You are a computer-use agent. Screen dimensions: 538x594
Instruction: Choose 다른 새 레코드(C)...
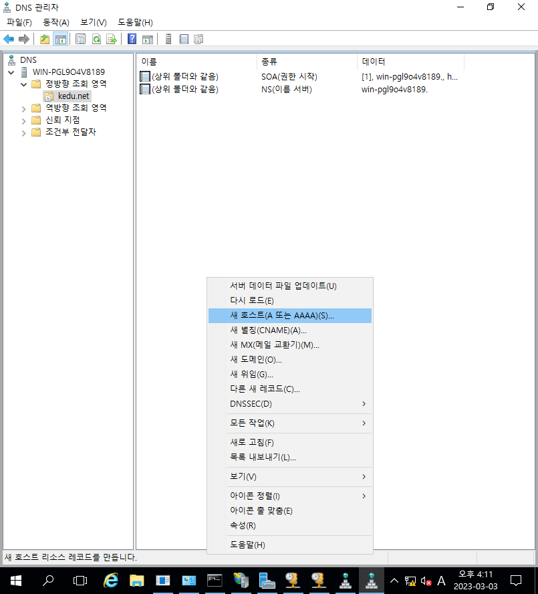point(289,389)
